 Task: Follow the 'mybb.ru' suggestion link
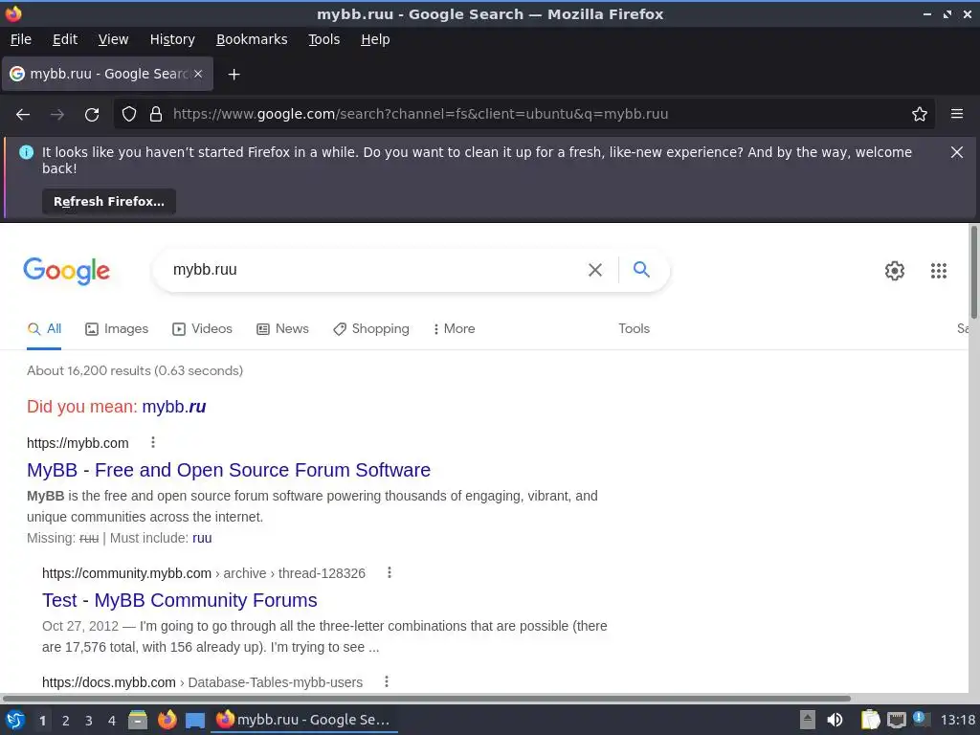point(174,407)
